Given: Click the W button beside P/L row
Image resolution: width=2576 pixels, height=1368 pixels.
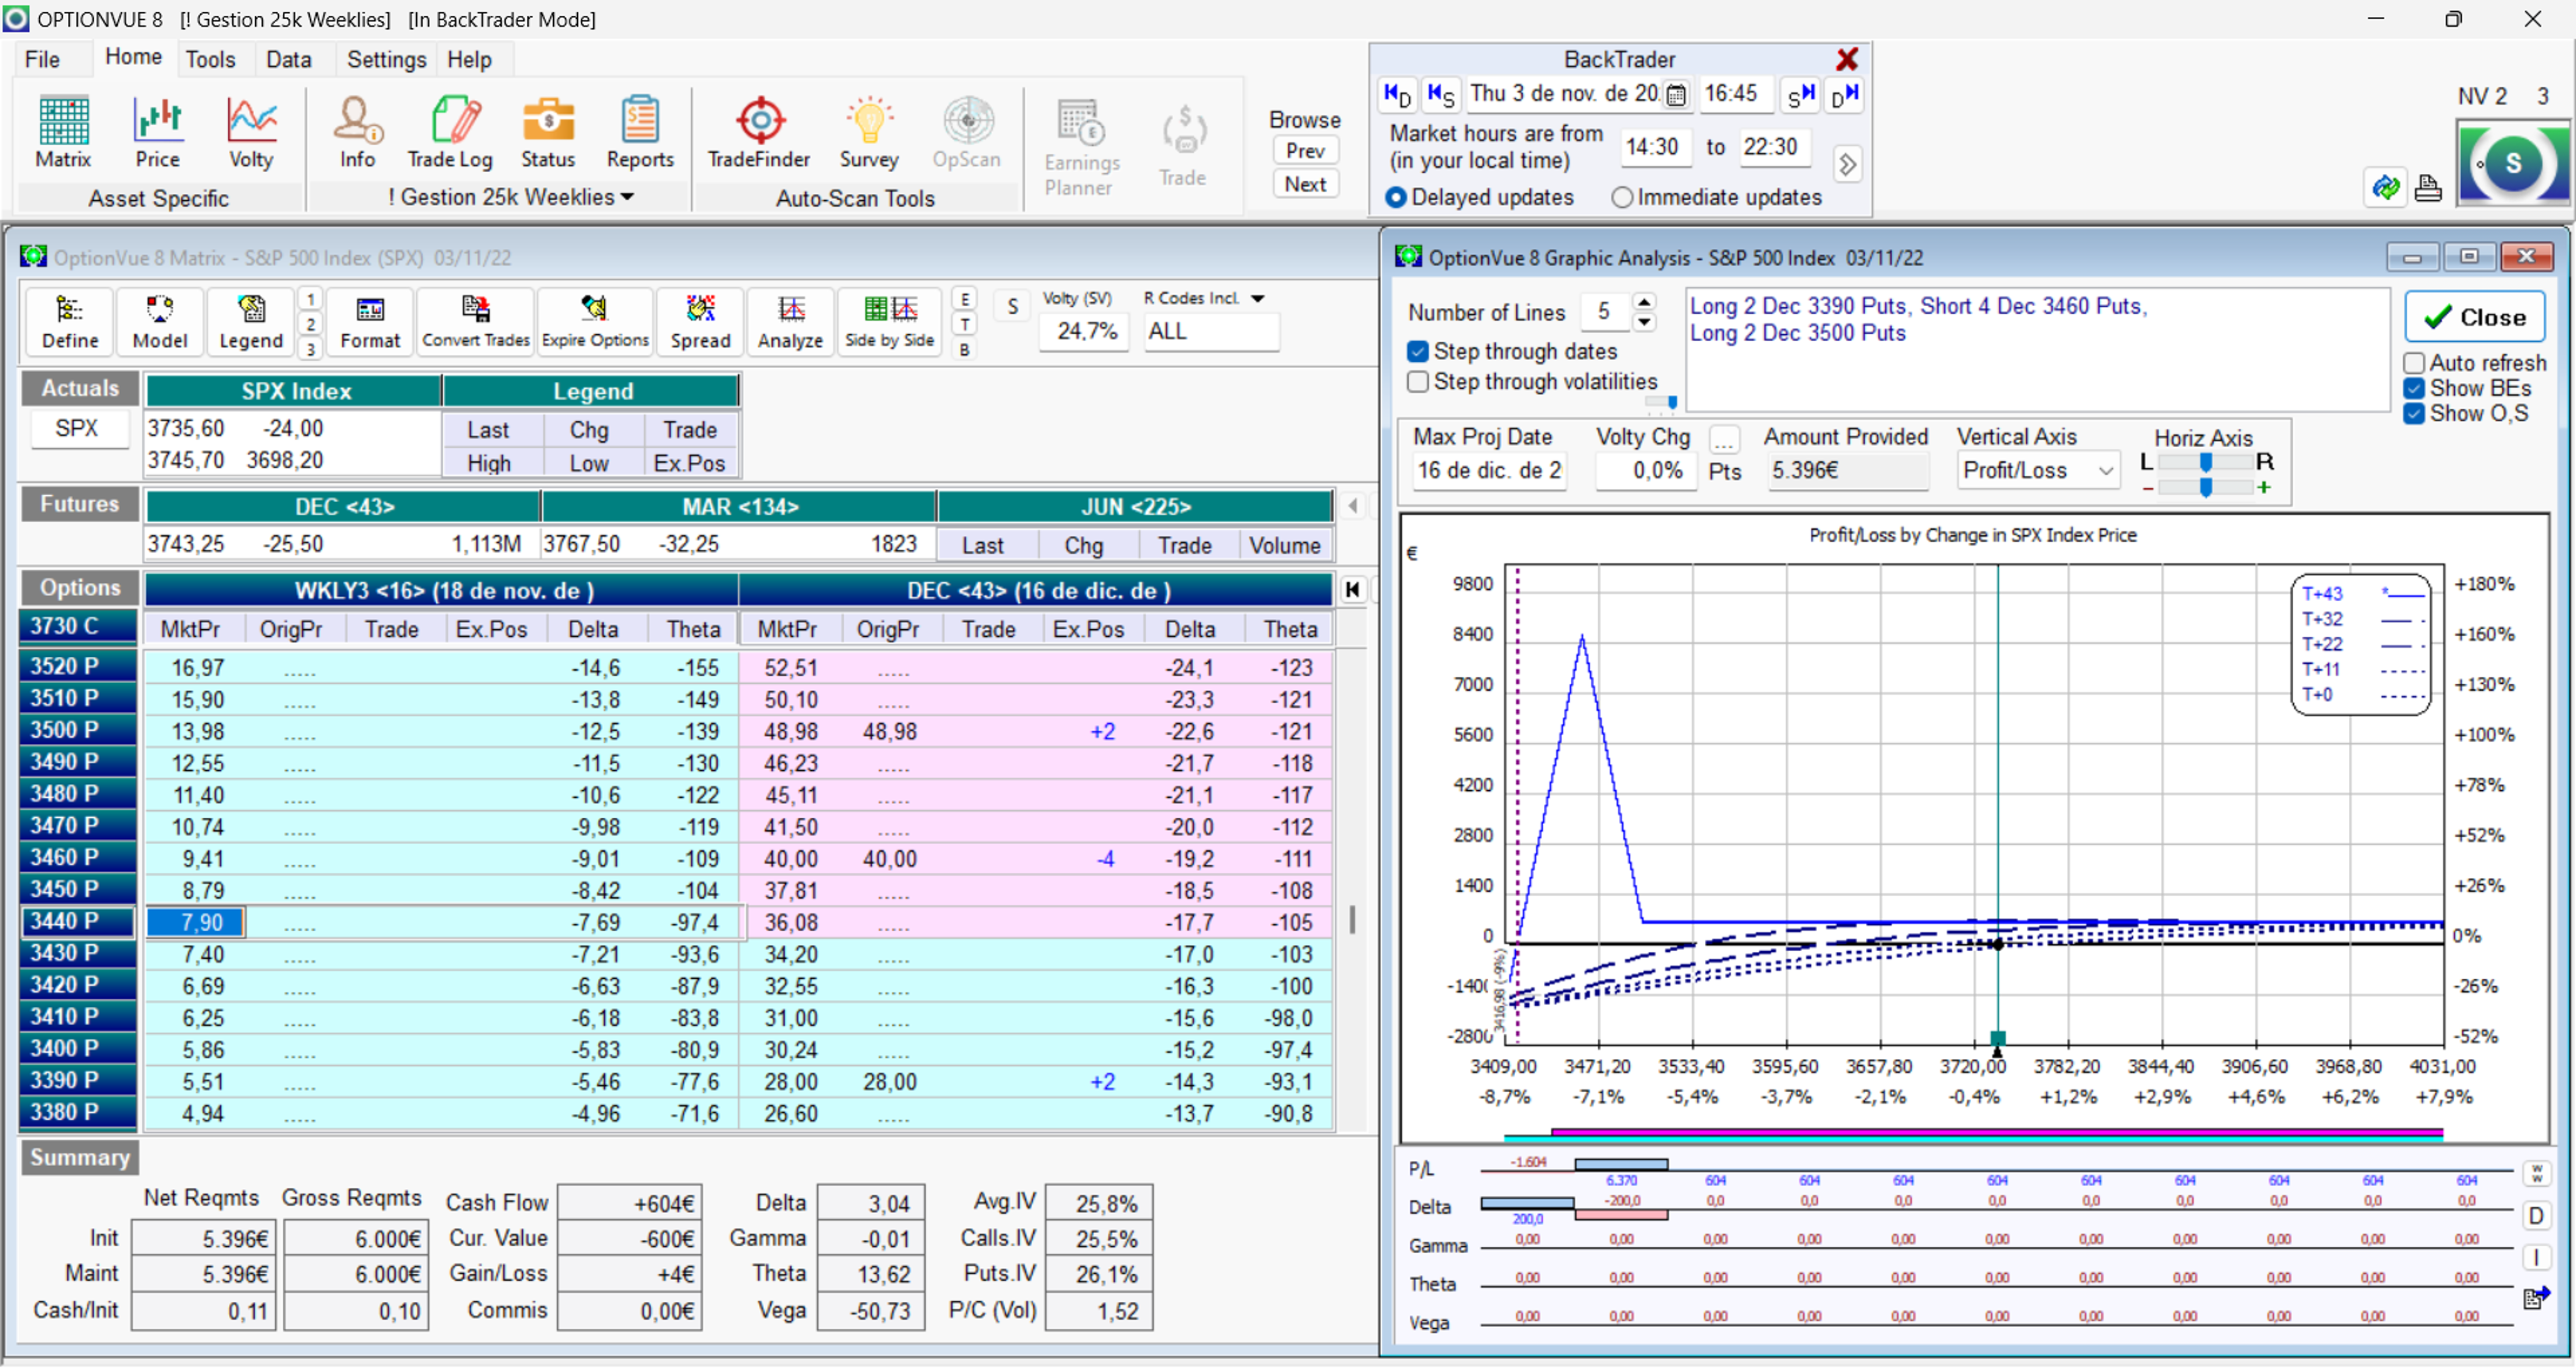Looking at the screenshot, I should point(2536,1173).
